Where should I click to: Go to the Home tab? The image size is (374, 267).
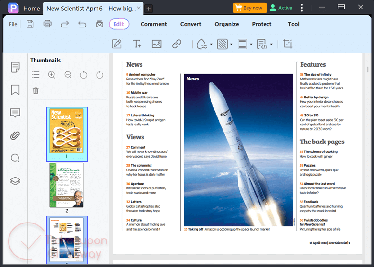click(x=32, y=9)
